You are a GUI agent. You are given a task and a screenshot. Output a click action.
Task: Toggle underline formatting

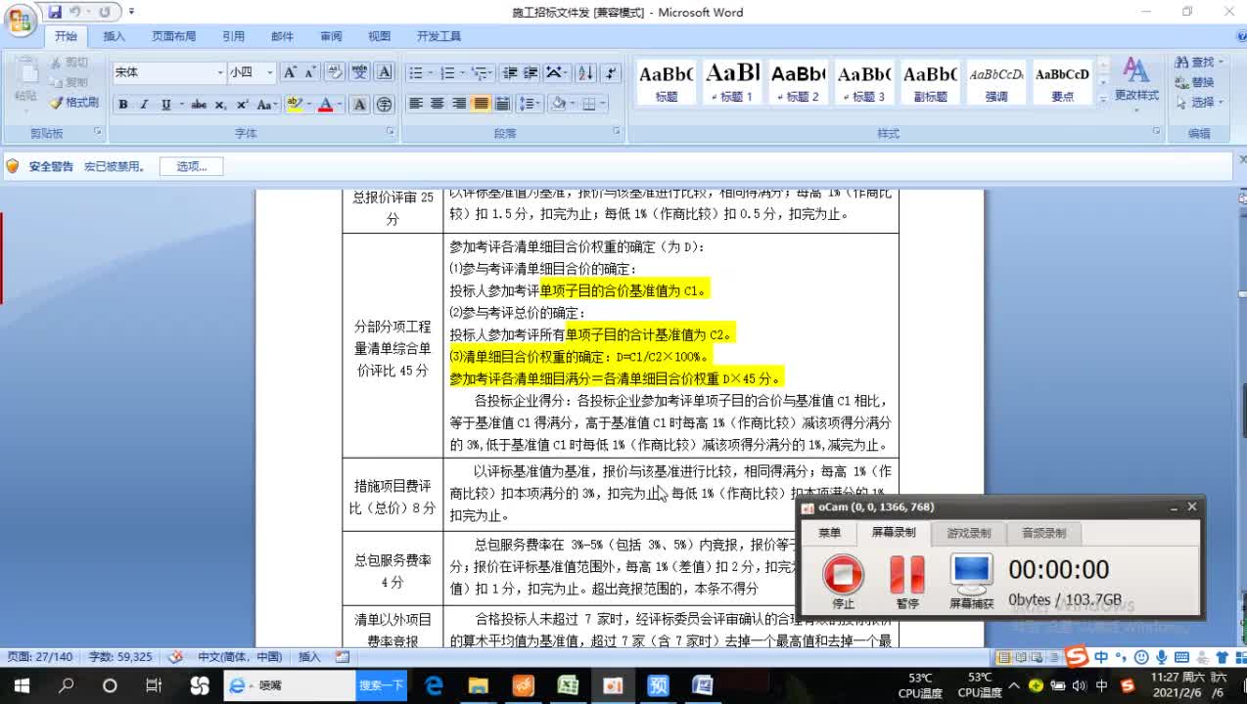[165, 105]
